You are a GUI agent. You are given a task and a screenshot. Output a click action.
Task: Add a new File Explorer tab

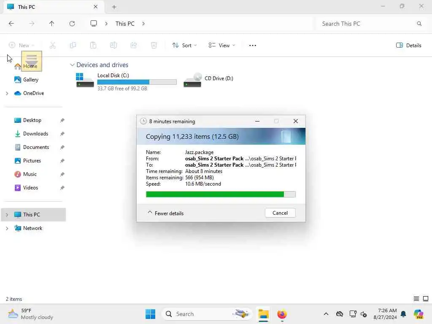(114, 7)
